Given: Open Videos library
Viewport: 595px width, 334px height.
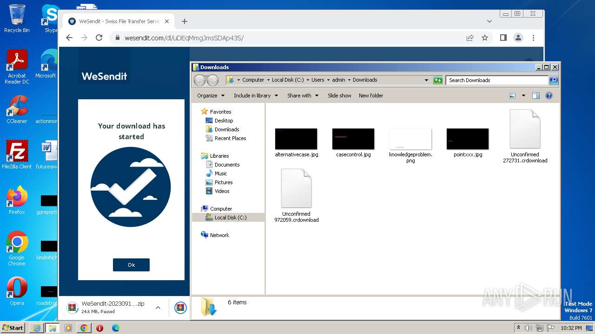Looking at the screenshot, I should 222,191.
